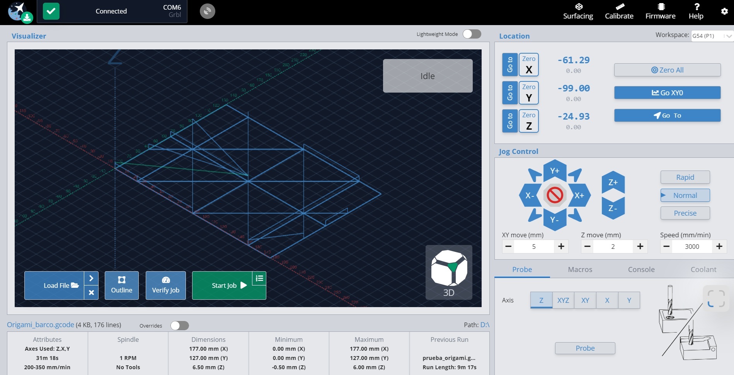The image size is (734, 375).
Task: Open Start Job line options list
Action: 259,278
